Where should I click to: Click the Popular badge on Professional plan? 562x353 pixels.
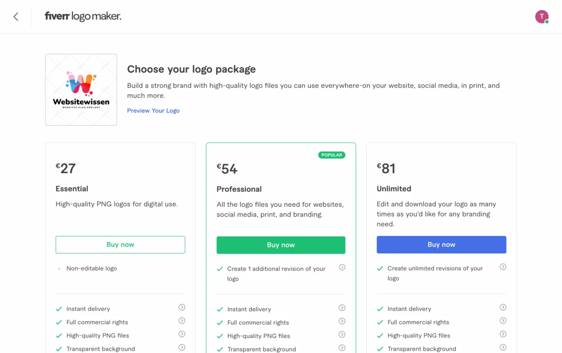point(332,155)
